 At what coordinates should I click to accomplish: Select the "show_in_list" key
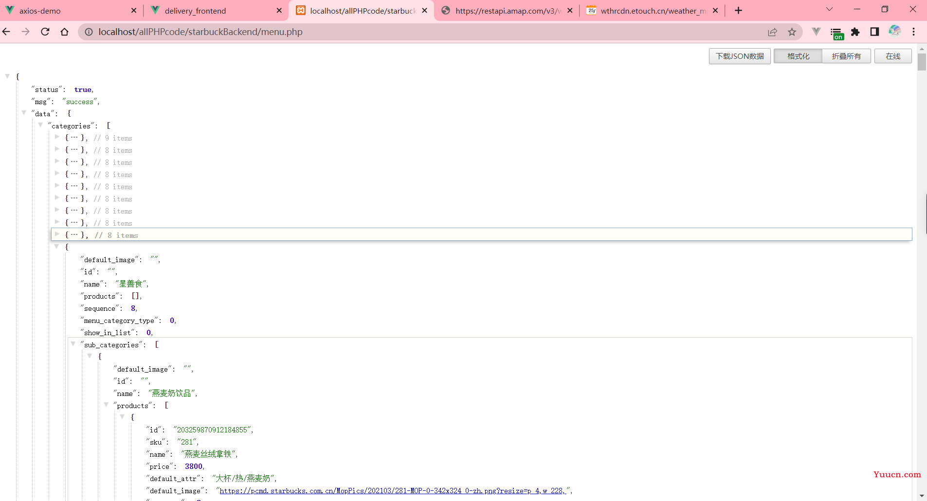[108, 333]
